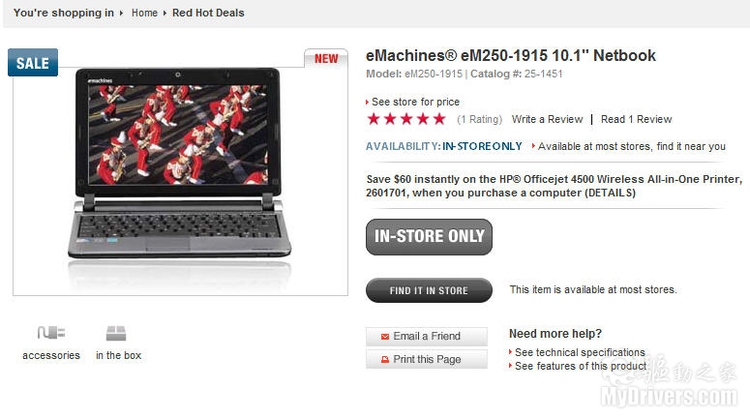Open HP Officejet printer offer DETAILS
Screen dimensions: 750x419
coord(611,193)
